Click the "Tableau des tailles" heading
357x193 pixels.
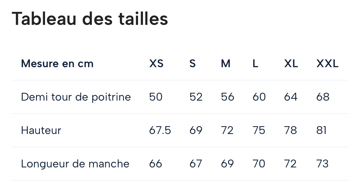(90, 19)
